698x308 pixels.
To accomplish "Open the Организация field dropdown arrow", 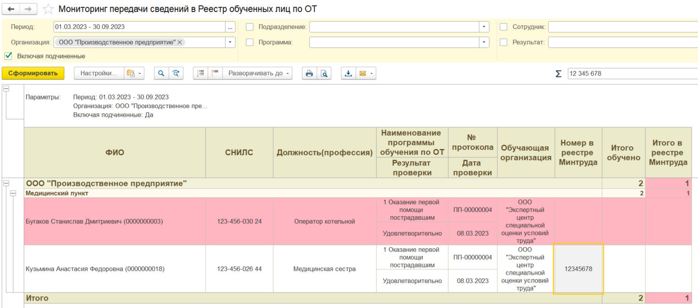I will tap(230, 42).
